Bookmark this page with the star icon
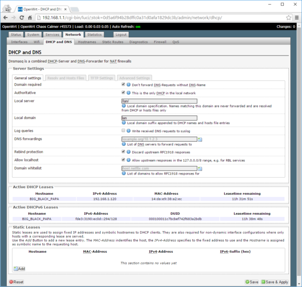 (x=288, y=17)
